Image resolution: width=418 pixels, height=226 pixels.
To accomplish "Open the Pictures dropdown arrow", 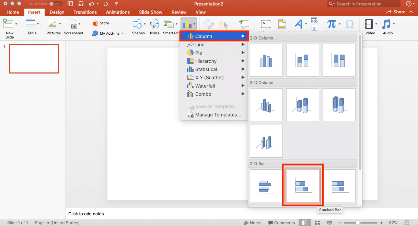I will (x=59, y=24).
